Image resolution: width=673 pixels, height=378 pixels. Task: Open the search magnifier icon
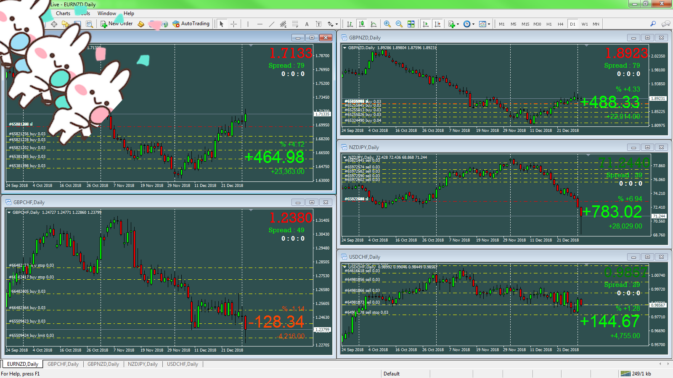653,24
